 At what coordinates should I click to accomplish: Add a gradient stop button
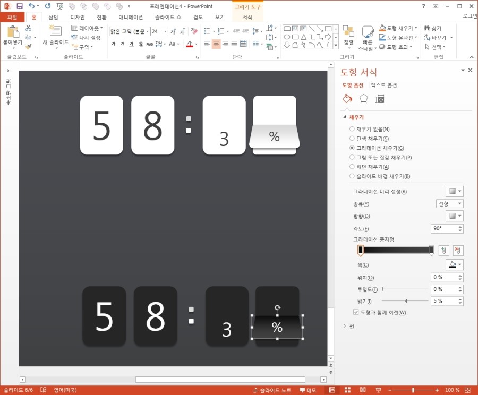tap(444, 251)
